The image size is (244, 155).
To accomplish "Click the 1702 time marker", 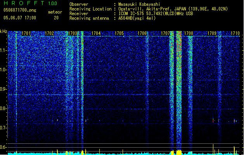I will [x=49, y=33].
